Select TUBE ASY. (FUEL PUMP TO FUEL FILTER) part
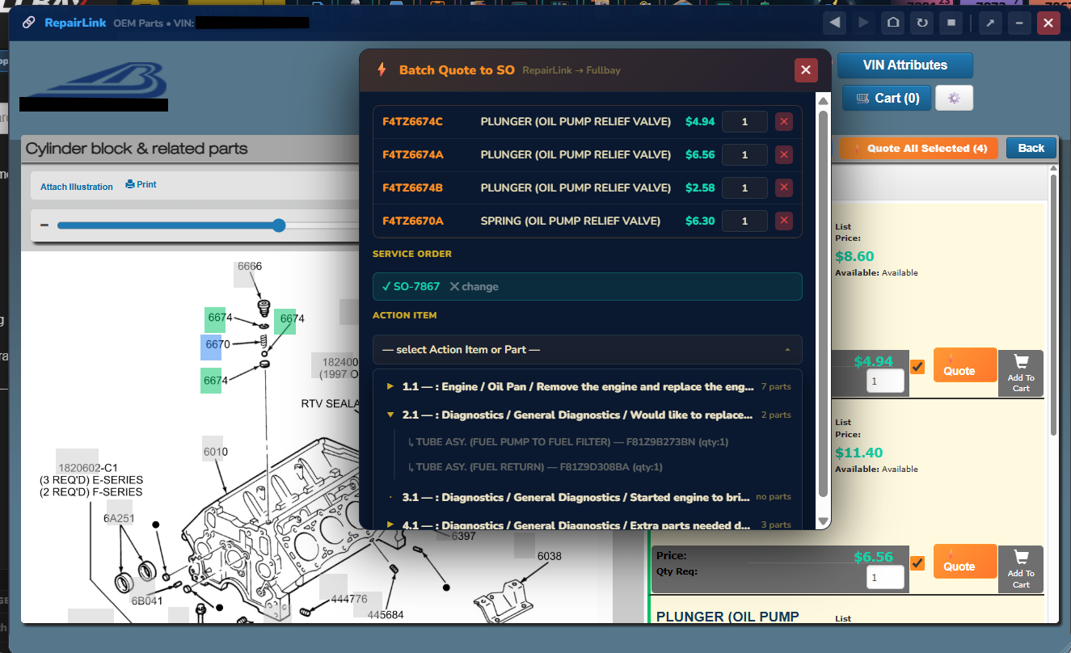Image resolution: width=1071 pixels, height=653 pixels. pos(570,442)
